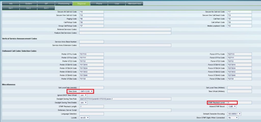Image resolution: width=261 pixels, height=122 pixels.
Task: Open Daylight Saving Time Enable dropdown
Action: (83, 103)
